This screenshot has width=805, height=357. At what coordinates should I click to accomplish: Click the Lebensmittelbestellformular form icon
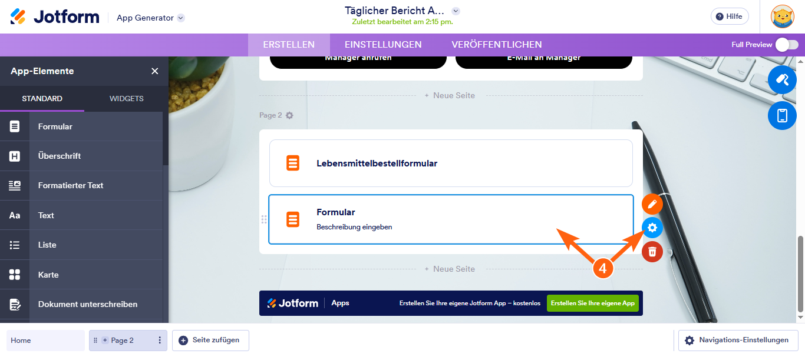pyautogui.click(x=293, y=164)
